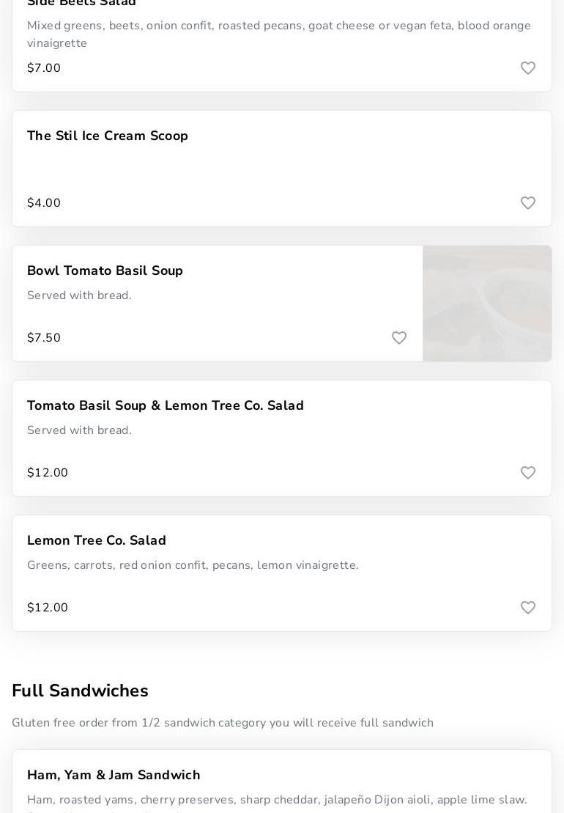Favorite the Side Beets Salad heart icon
564x813 pixels.
tap(528, 68)
